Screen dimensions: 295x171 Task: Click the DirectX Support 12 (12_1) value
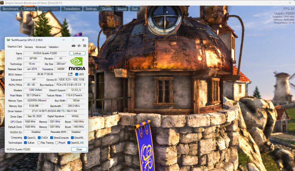click(x=76, y=90)
